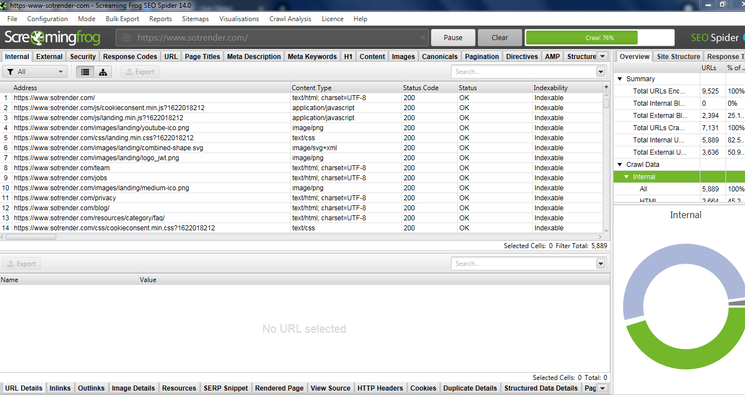Switch to list view mode icon
This screenshot has width=745, height=395.
(85, 72)
